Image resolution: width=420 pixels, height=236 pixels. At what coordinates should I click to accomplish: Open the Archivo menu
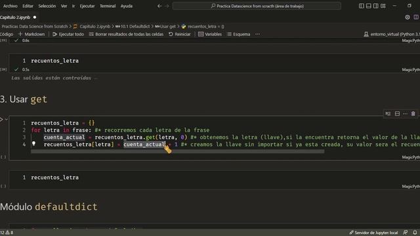pyautogui.click(x=10, y=6)
